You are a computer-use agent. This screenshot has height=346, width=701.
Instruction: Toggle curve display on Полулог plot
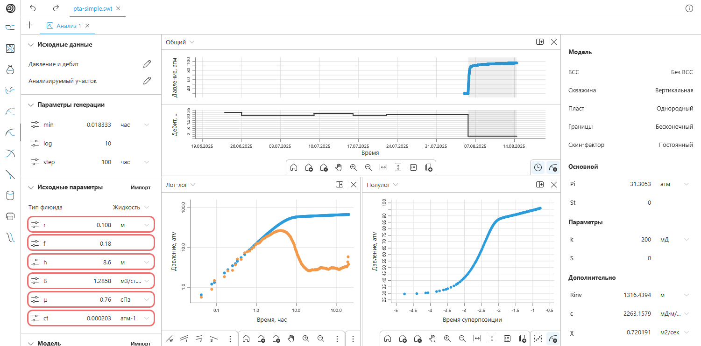[553, 339]
